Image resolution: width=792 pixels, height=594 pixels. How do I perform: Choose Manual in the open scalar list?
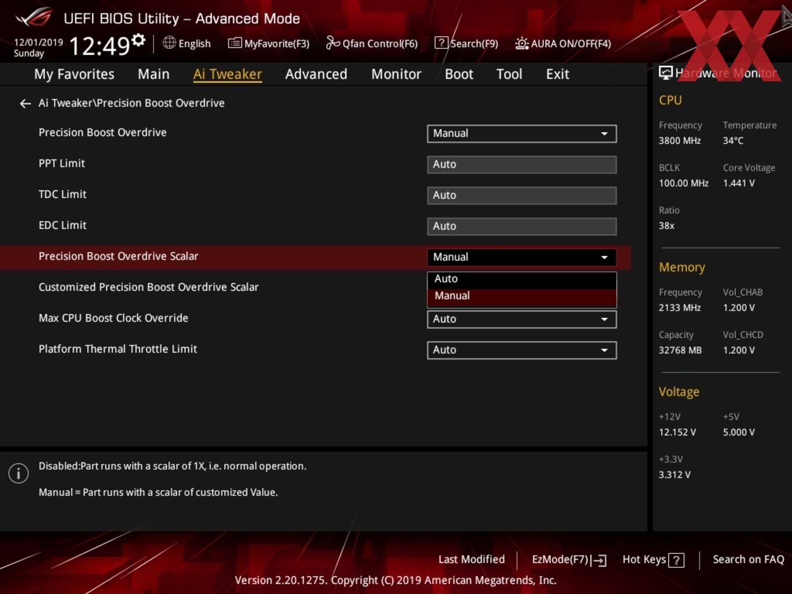tap(522, 296)
